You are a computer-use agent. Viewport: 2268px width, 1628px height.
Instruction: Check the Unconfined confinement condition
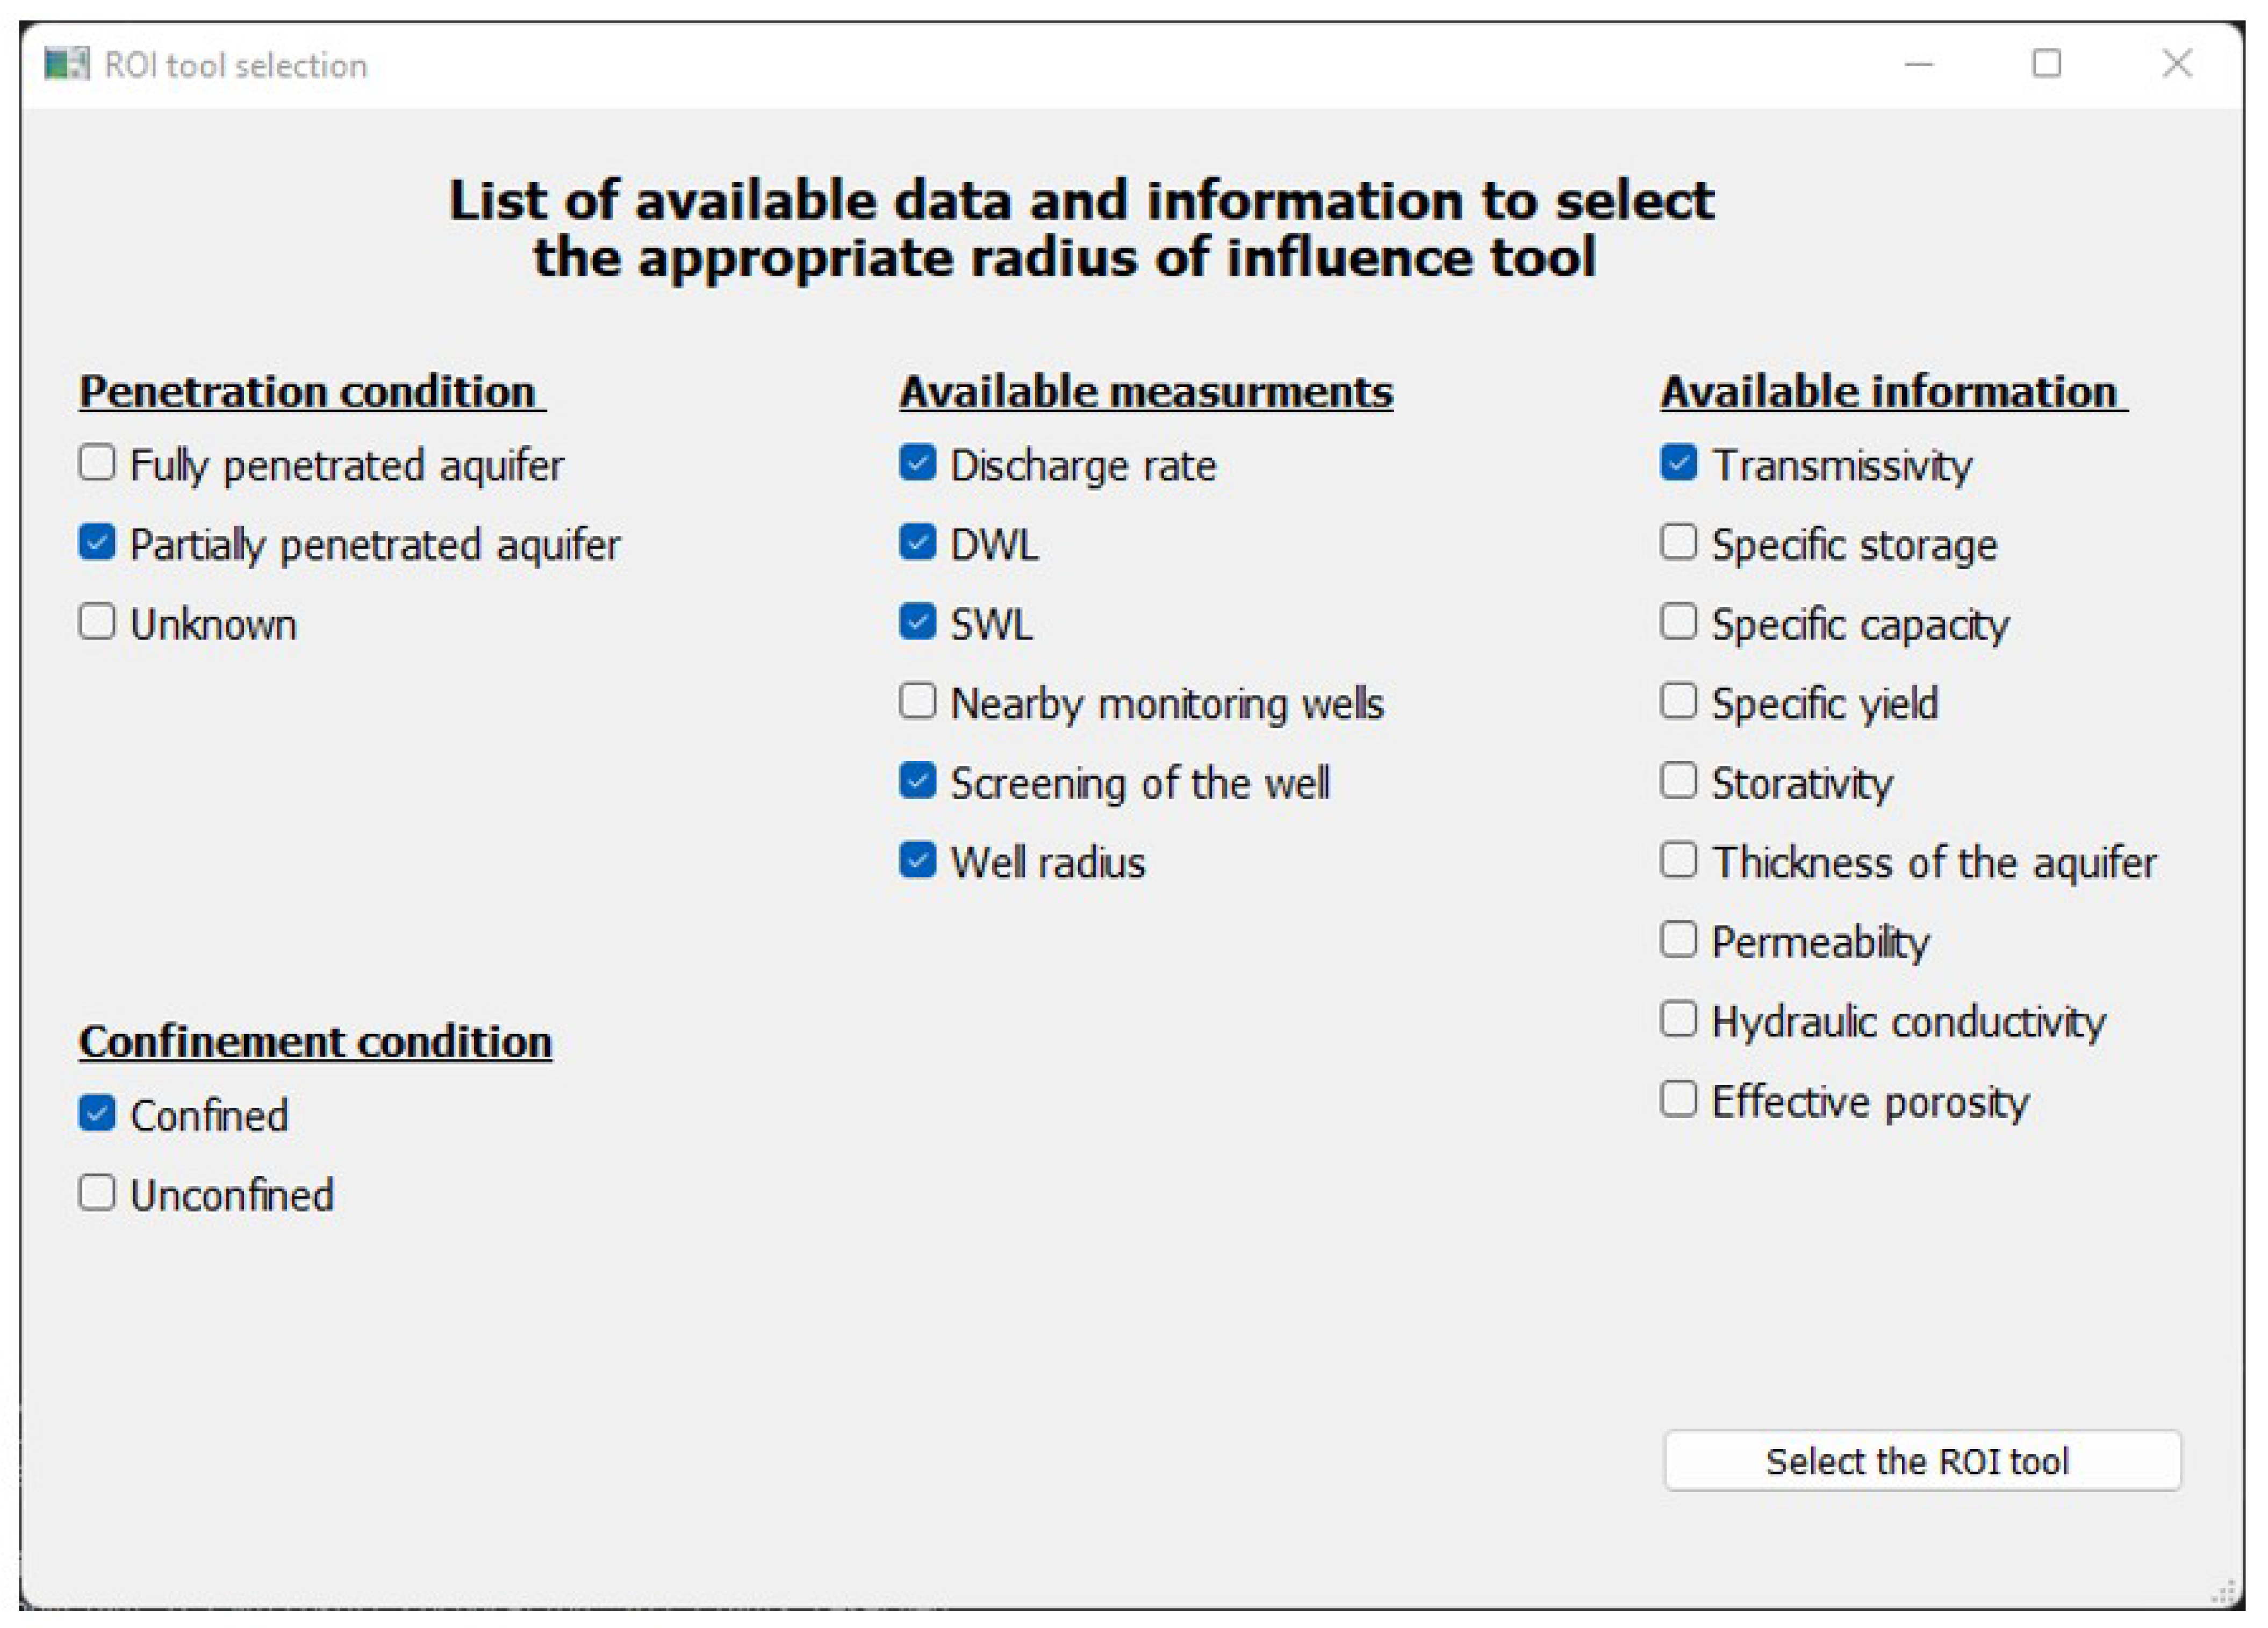[x=97, y=1193]
